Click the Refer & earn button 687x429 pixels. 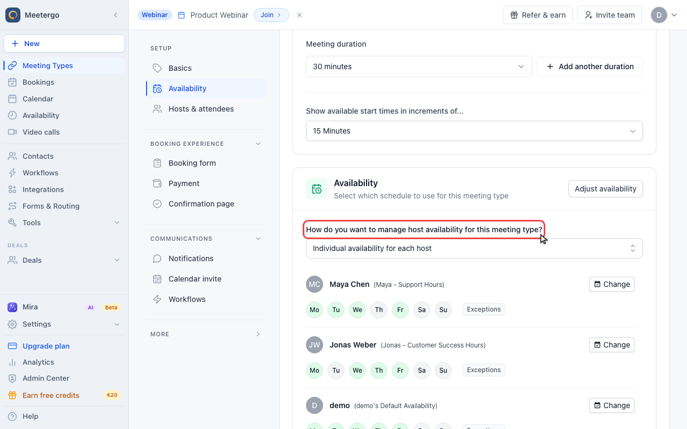[538, 15]
